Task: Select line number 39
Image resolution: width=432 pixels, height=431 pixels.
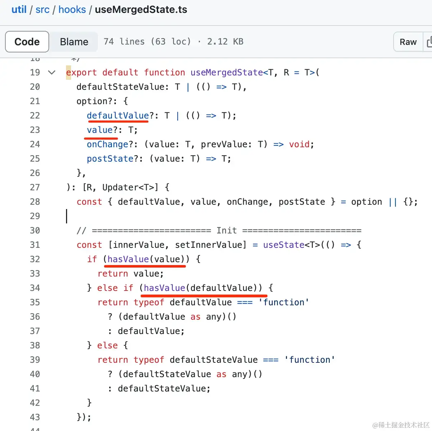Action: [35, 360]
